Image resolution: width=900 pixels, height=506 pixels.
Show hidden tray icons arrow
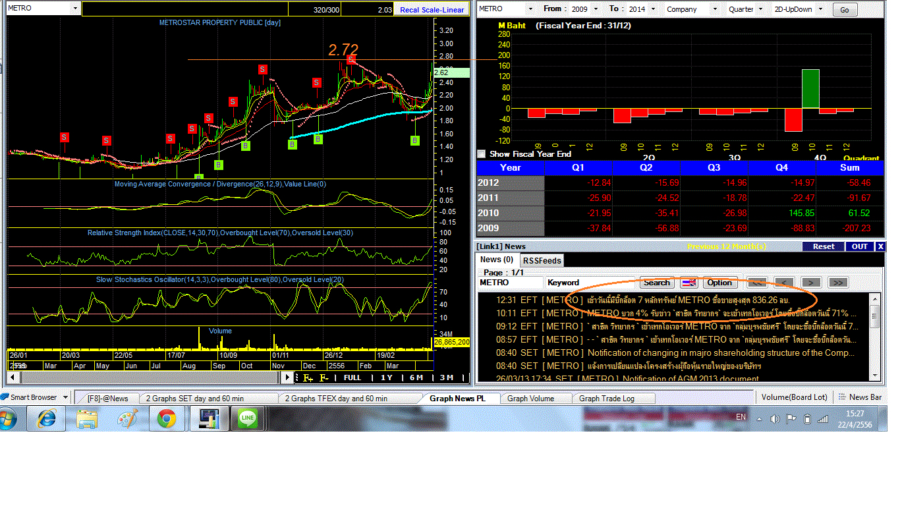(759, 419)
